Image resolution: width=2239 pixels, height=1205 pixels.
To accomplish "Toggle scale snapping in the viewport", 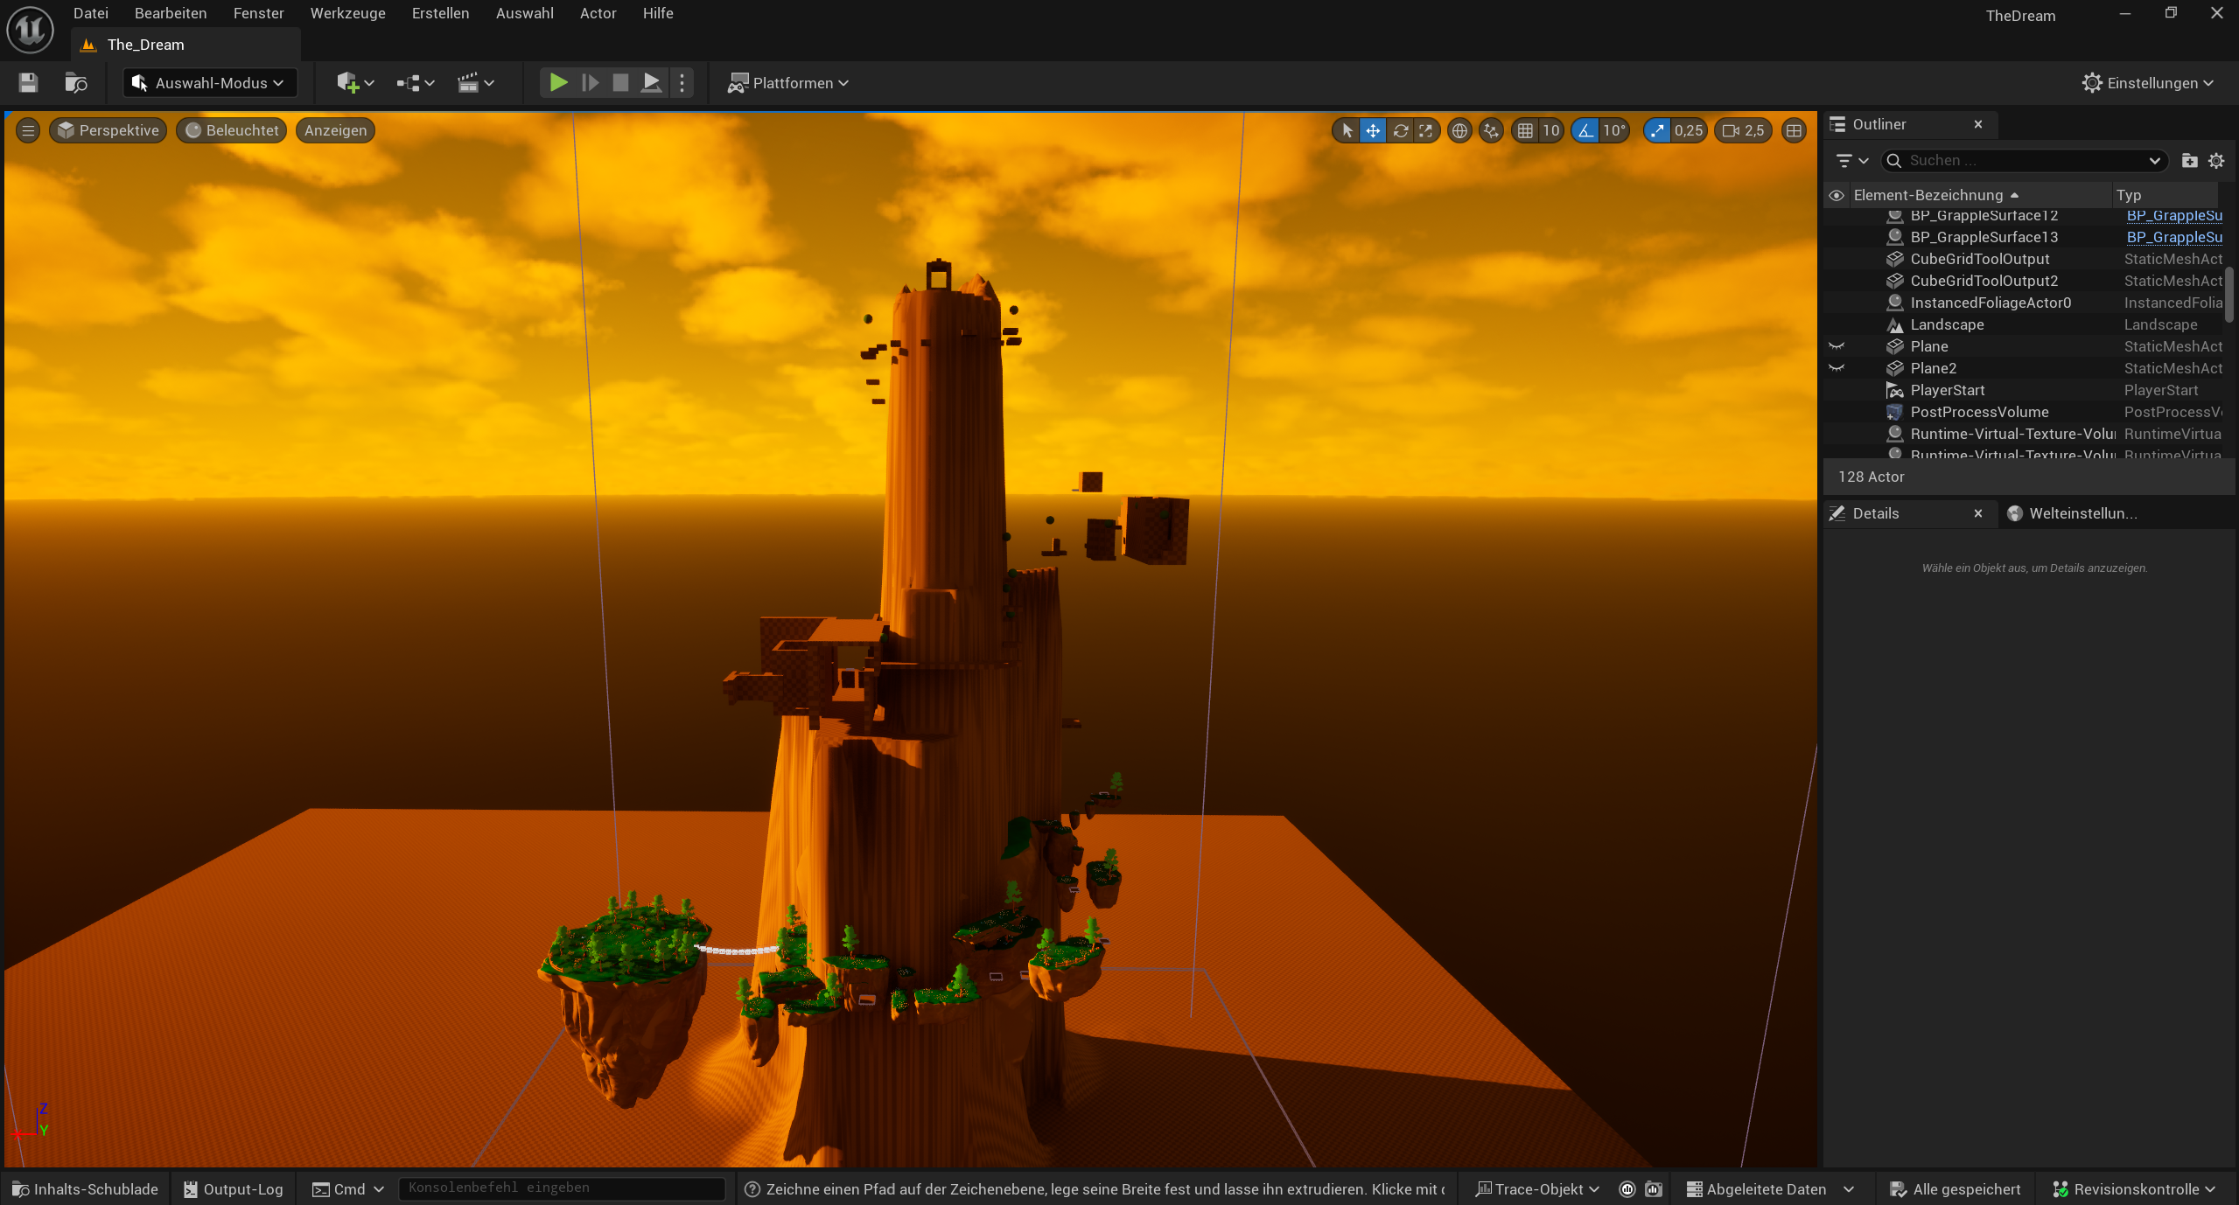I will (x=1657, y=130).
